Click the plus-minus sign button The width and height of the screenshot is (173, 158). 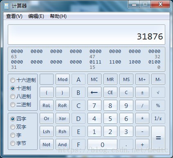(x=142, y=92)
